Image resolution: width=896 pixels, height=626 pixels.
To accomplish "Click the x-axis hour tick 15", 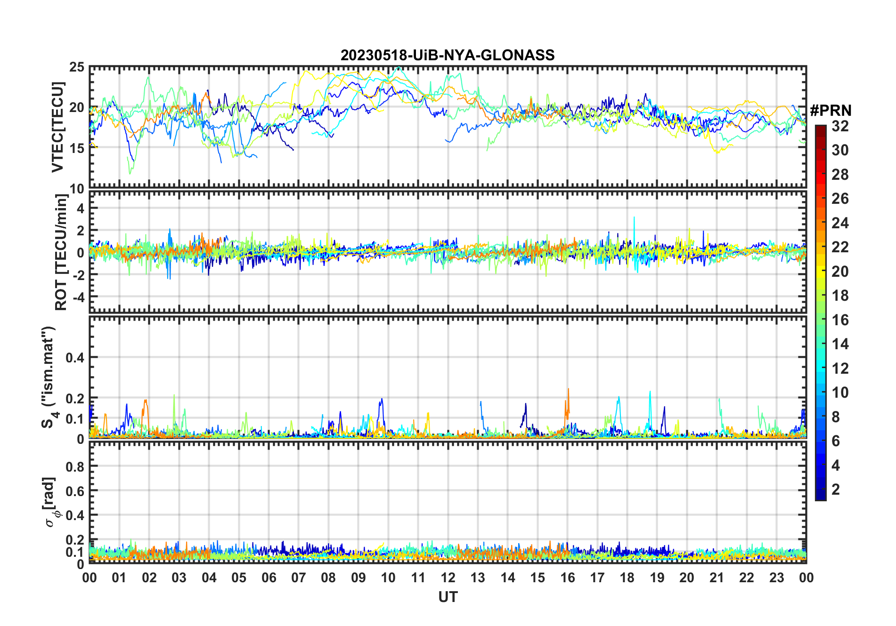I will point(538,578).
